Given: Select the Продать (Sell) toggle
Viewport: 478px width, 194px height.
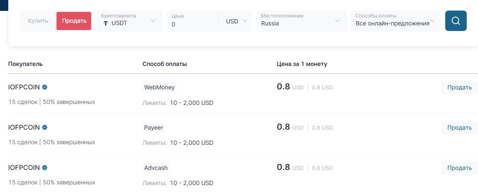Looking at the screenshot, I should pos(74,21).
